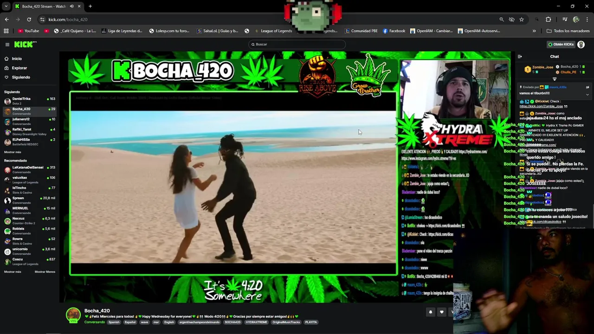Viewport: 594px width, 334px height.
Task: Select the Español tag
Action: coord(130,322)
